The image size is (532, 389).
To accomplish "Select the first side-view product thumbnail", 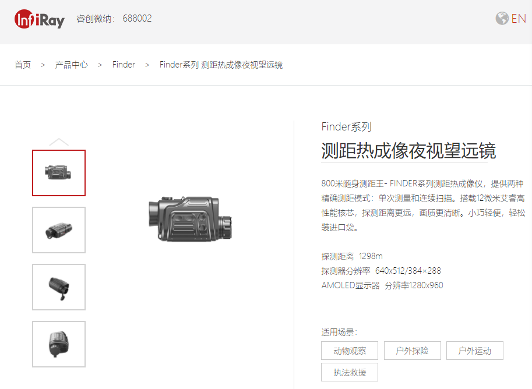I will point(59,173).
